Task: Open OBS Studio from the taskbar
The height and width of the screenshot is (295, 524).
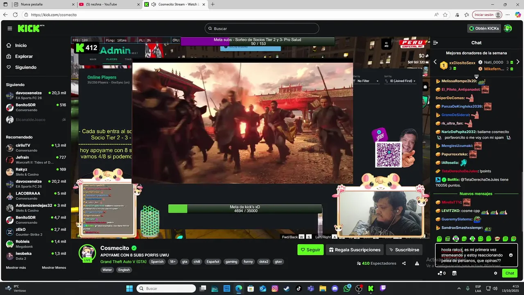Action: (359, 288)
